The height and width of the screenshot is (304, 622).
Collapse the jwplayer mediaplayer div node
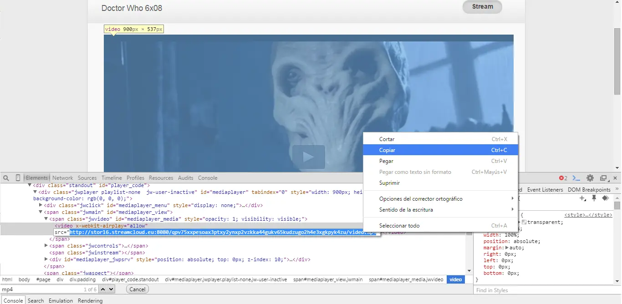[35, 192]
